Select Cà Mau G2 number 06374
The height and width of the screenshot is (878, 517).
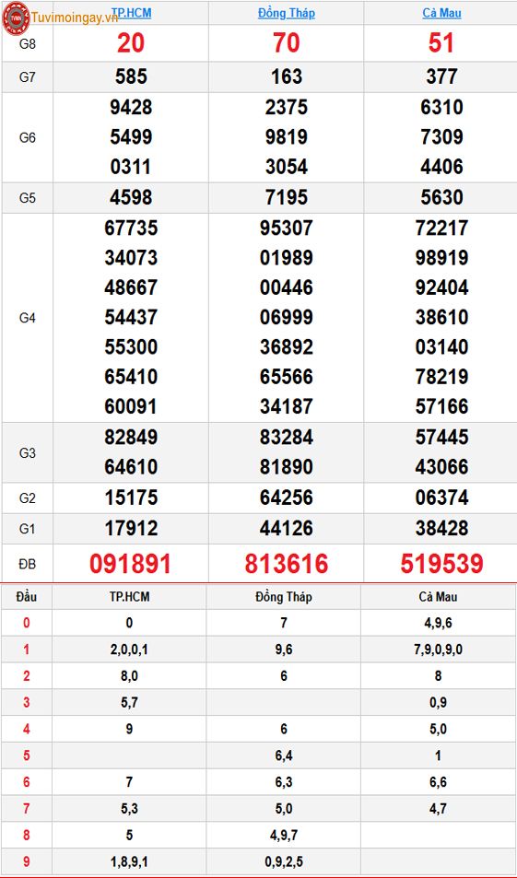click(441, 498)
